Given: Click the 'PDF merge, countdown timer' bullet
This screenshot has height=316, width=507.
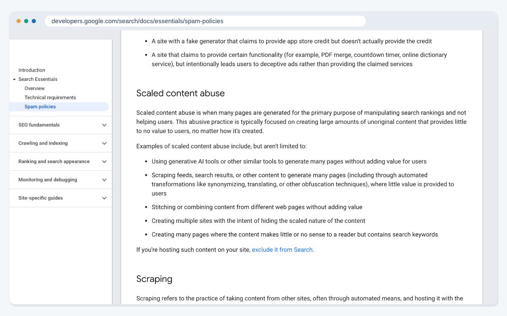Looking at the screenshot, I should (x=299, y=59).
